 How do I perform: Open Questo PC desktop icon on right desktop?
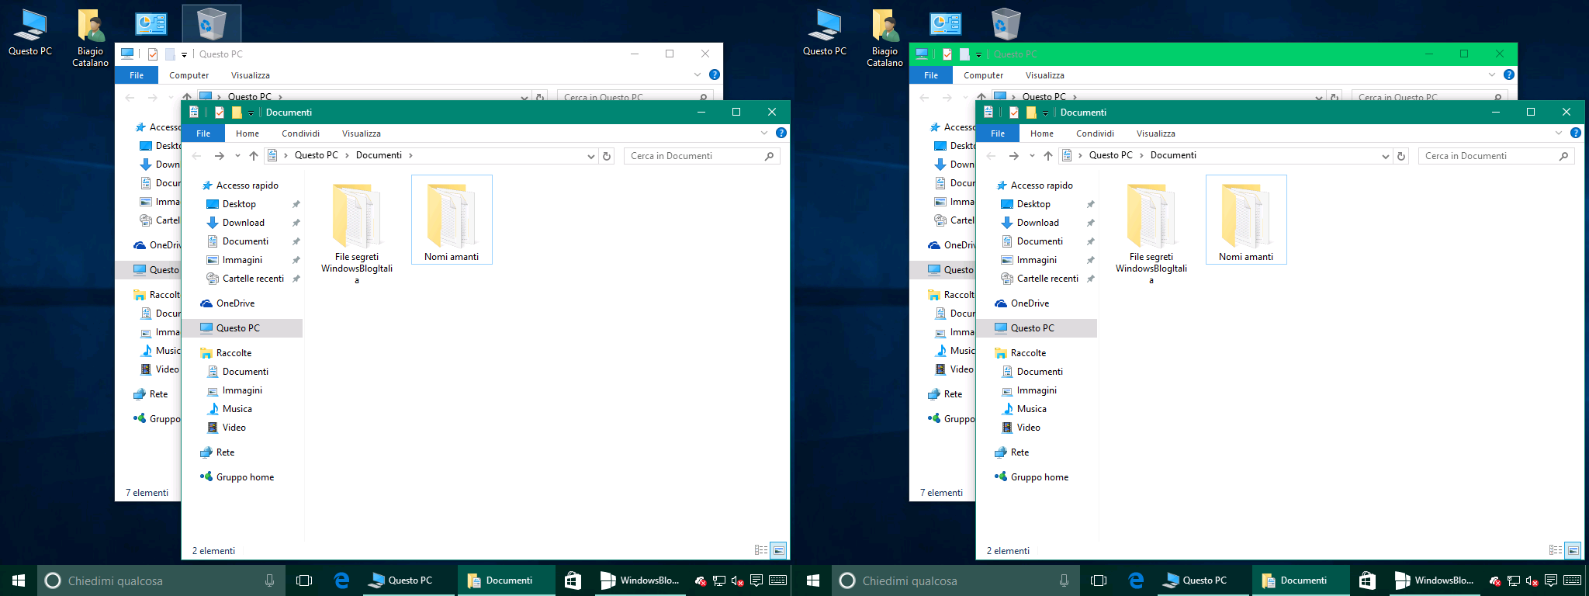(x=825, y=33)
